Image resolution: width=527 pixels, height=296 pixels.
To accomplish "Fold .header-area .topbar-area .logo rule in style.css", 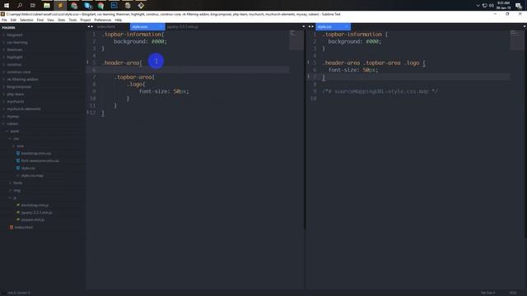I will 308,62.
